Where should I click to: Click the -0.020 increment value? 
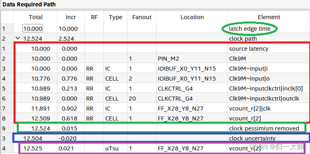pos(67,138)
